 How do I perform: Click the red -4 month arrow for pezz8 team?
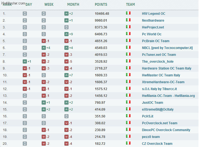66,137
